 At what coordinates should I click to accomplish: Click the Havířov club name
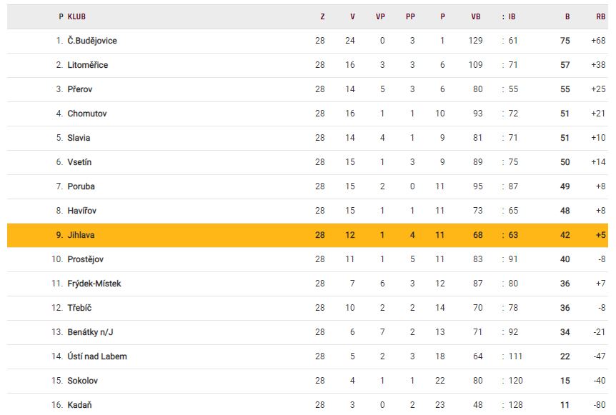point(82,211)
